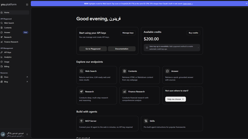The width and height of the screenshot is (248, 139).
Task: Open Usage in the sidebar
Action: 15,62
